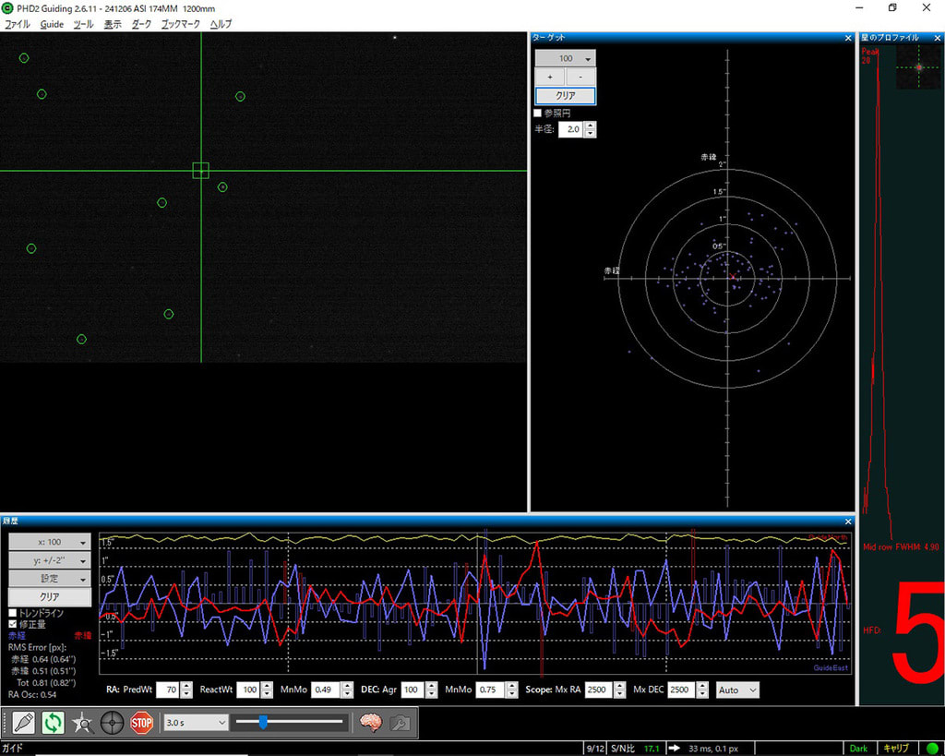The height and width of the screenshot is (756, 945).
Task: Click the gamma slider thumb
Action: 263,722
